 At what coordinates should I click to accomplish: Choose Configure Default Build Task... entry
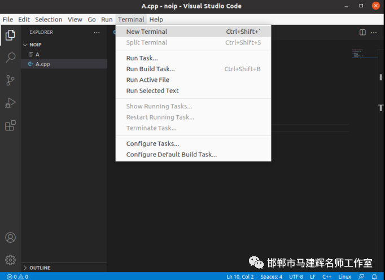click(x=193, y=155)
